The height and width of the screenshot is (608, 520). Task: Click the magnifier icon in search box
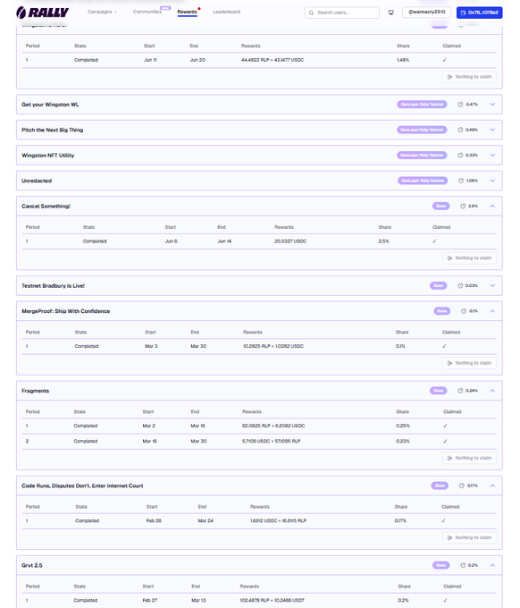coord(311,13)
